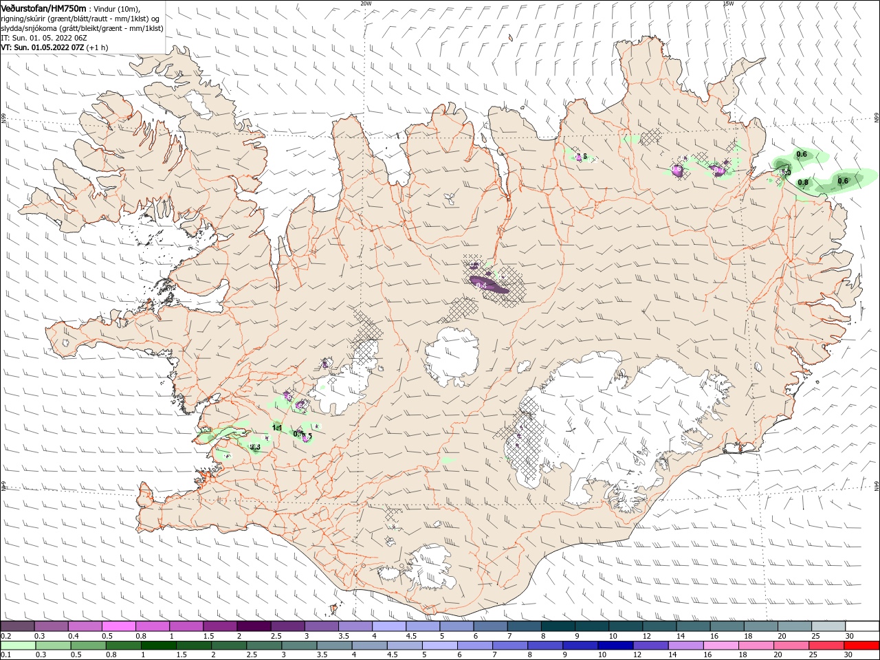Screen dimensions: 880x660
Task: Click the initial time line 'IT: Sun. 01. 05. 2022 06Z'
Action: 43,38
